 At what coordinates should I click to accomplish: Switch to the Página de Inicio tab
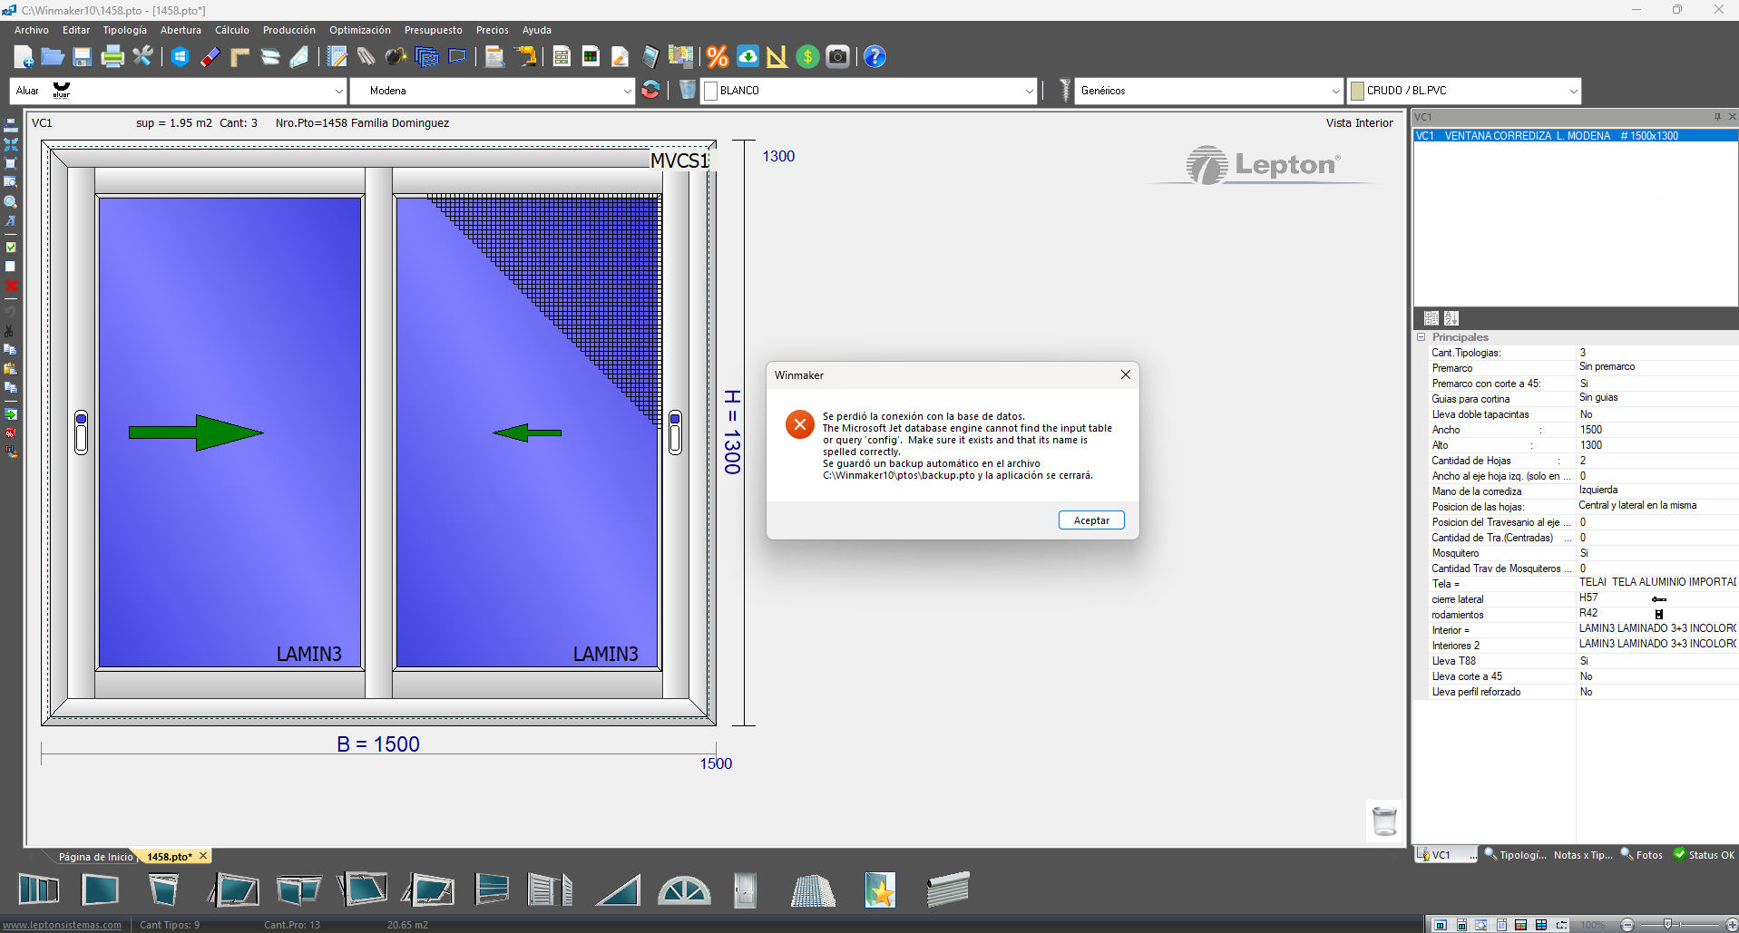pos(95,857)
